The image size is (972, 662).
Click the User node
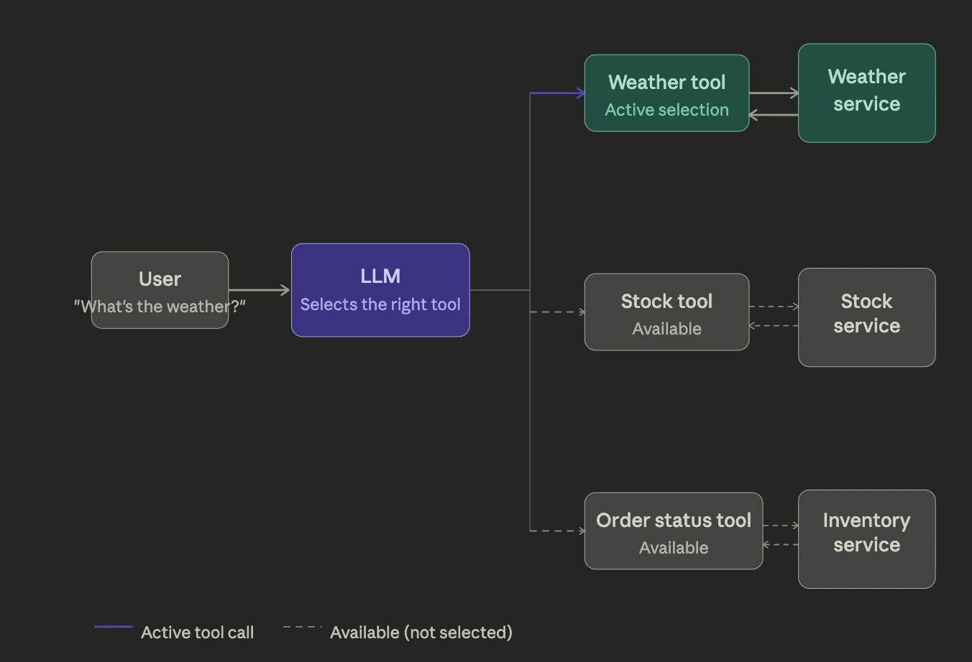(x=160, y=290)
